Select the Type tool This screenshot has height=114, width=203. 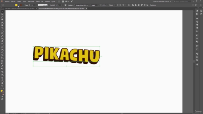click(x=2, y=28)
